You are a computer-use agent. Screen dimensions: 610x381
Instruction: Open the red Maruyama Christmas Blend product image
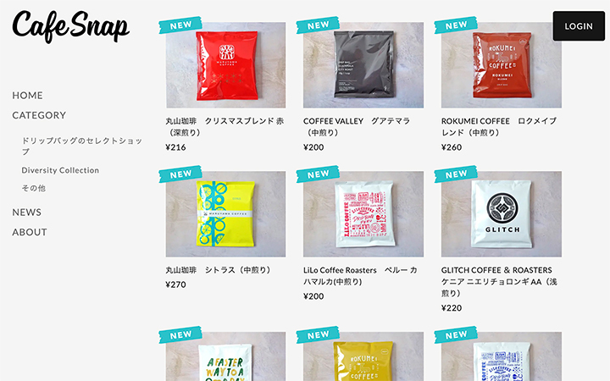(225, 65)
